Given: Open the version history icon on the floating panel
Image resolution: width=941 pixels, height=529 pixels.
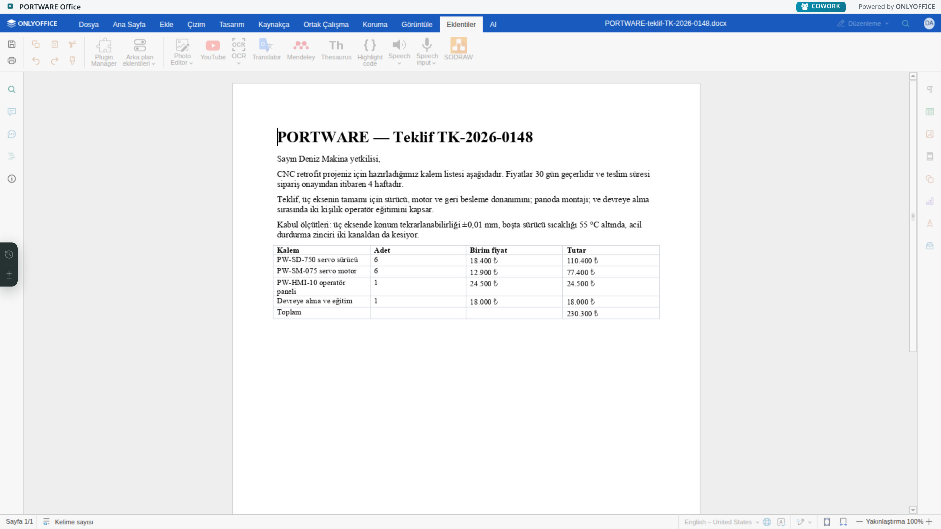Looking at the screenshot, I should (9, 255).
